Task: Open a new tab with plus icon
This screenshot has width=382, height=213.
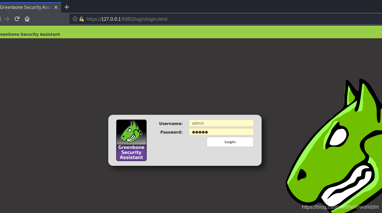Action: click(x=66, y=7)
